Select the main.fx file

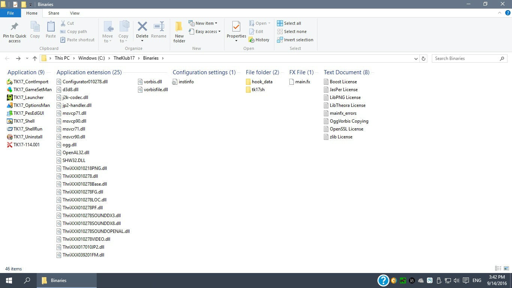click(300, 82)
